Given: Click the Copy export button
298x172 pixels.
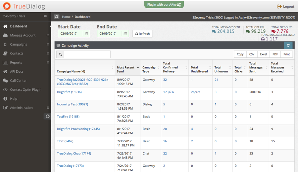Looking at the screenshot, I should coord(240,54).
